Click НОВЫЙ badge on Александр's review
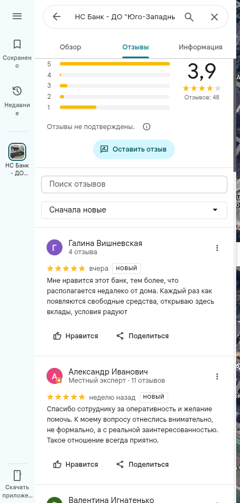Image resolution: width=240 pixels, height=503 pixels. coord(153,397)
